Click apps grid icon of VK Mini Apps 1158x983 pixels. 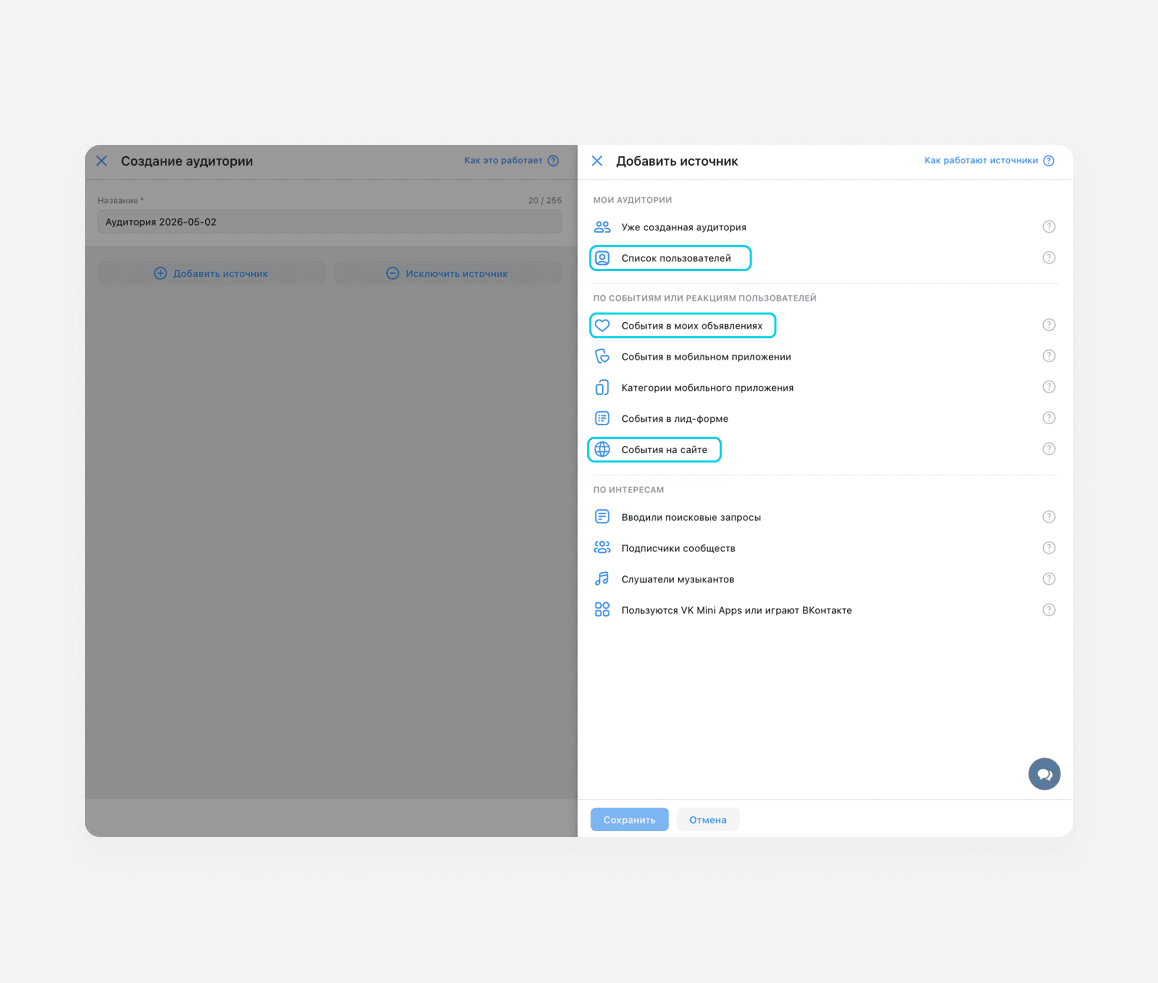click(602, 609)
